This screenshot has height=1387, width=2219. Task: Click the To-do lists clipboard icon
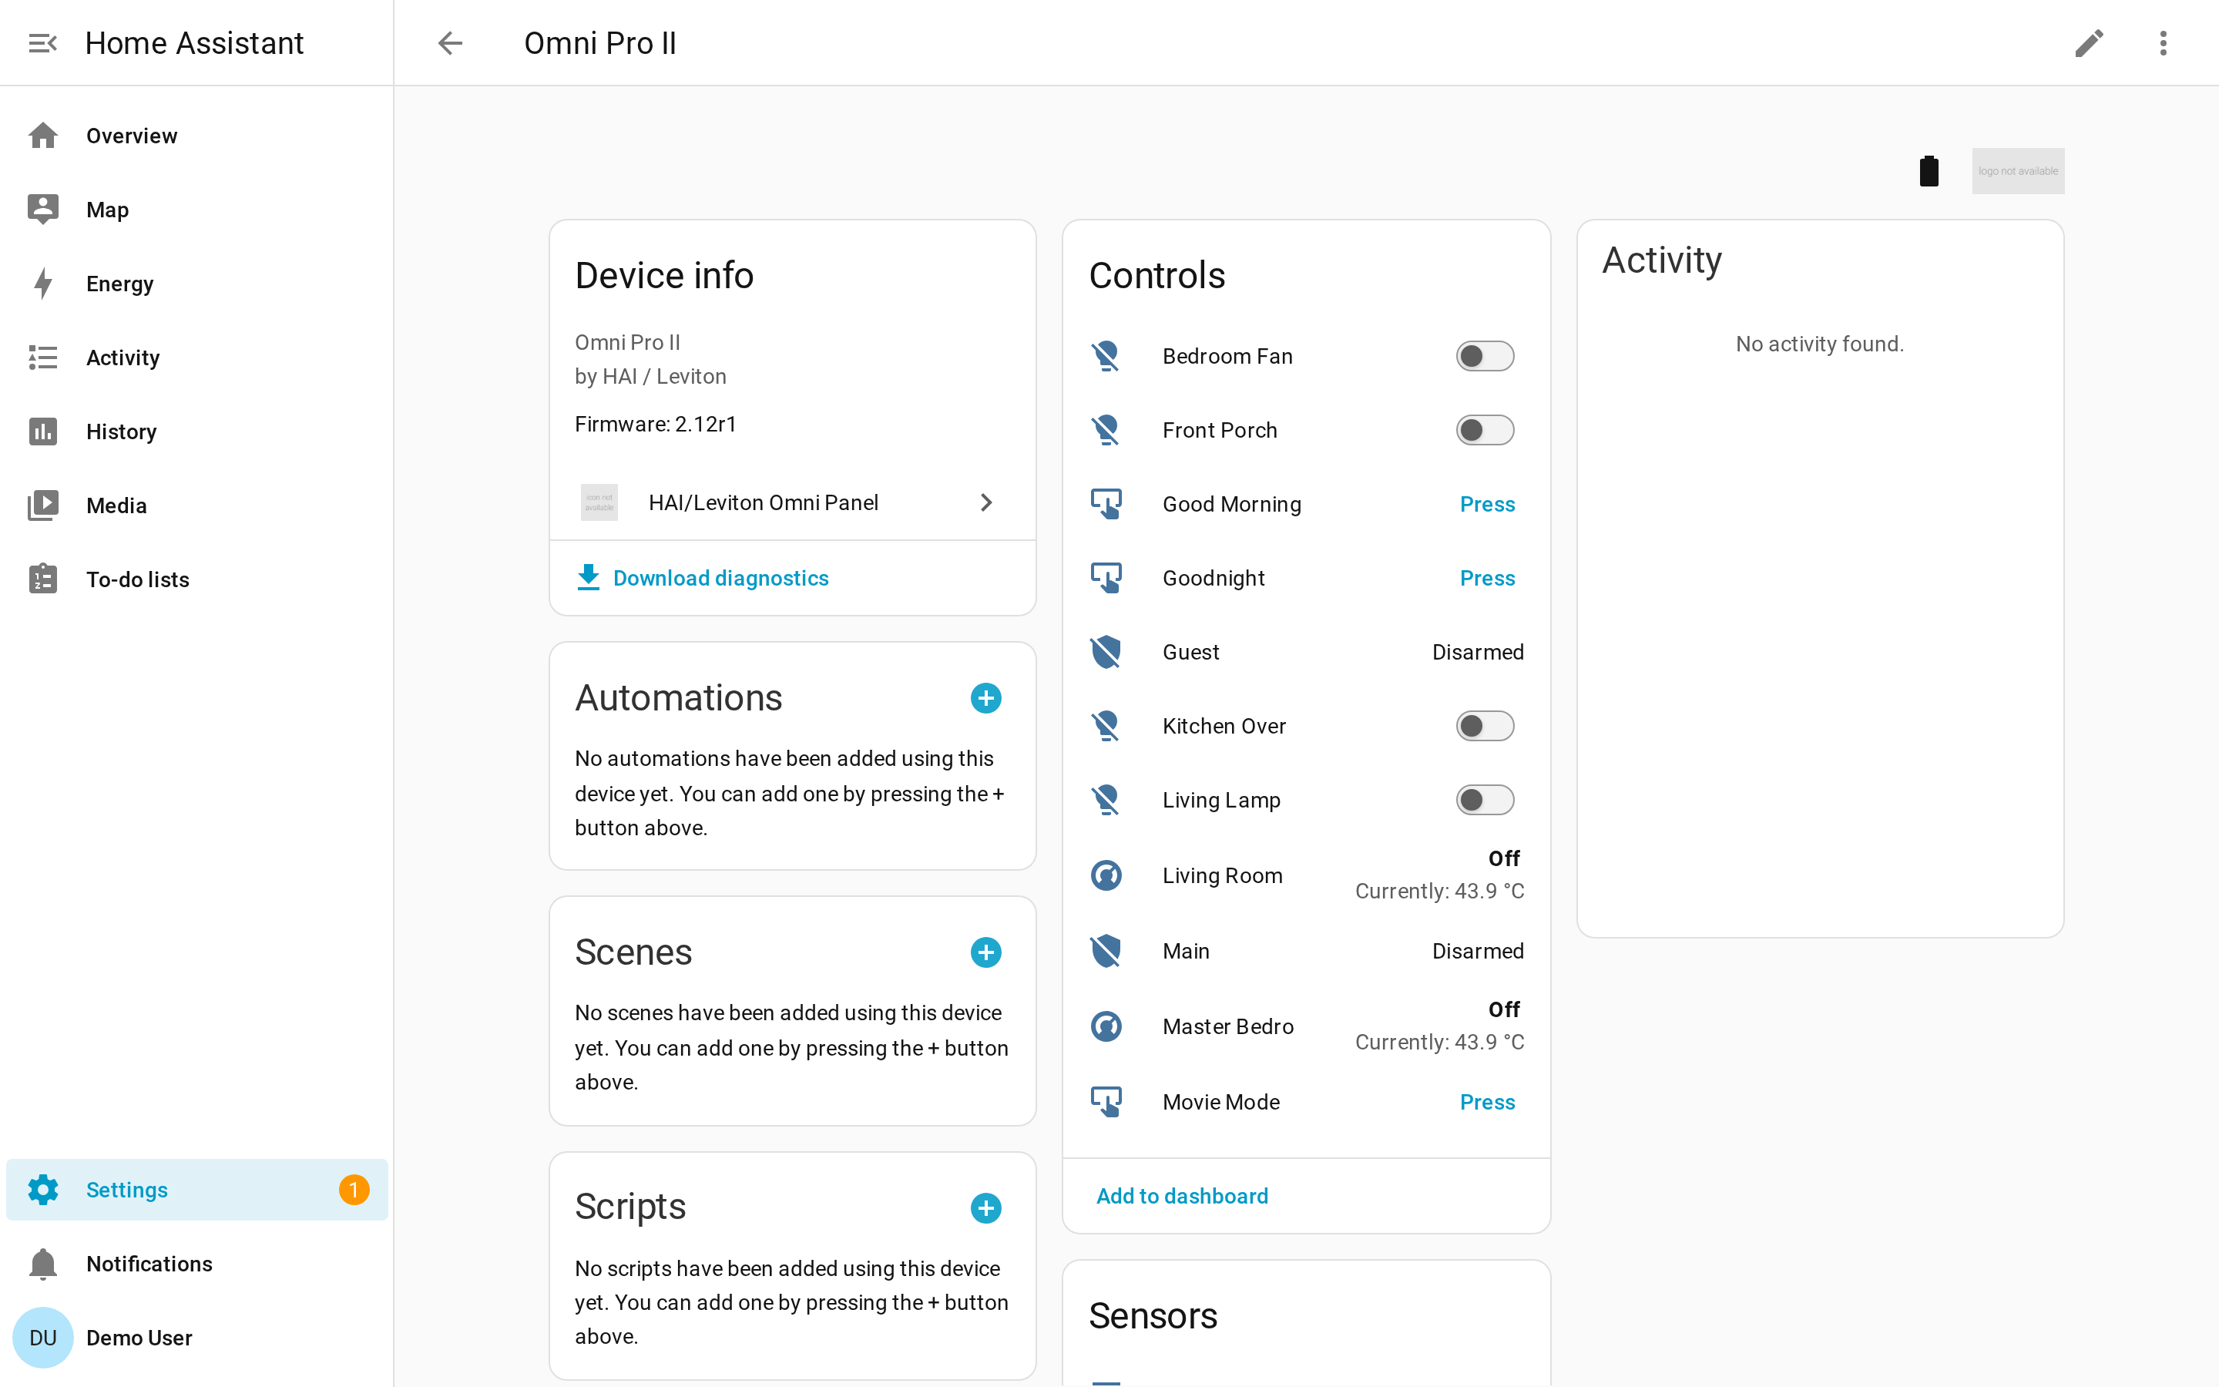click(43, 579)
